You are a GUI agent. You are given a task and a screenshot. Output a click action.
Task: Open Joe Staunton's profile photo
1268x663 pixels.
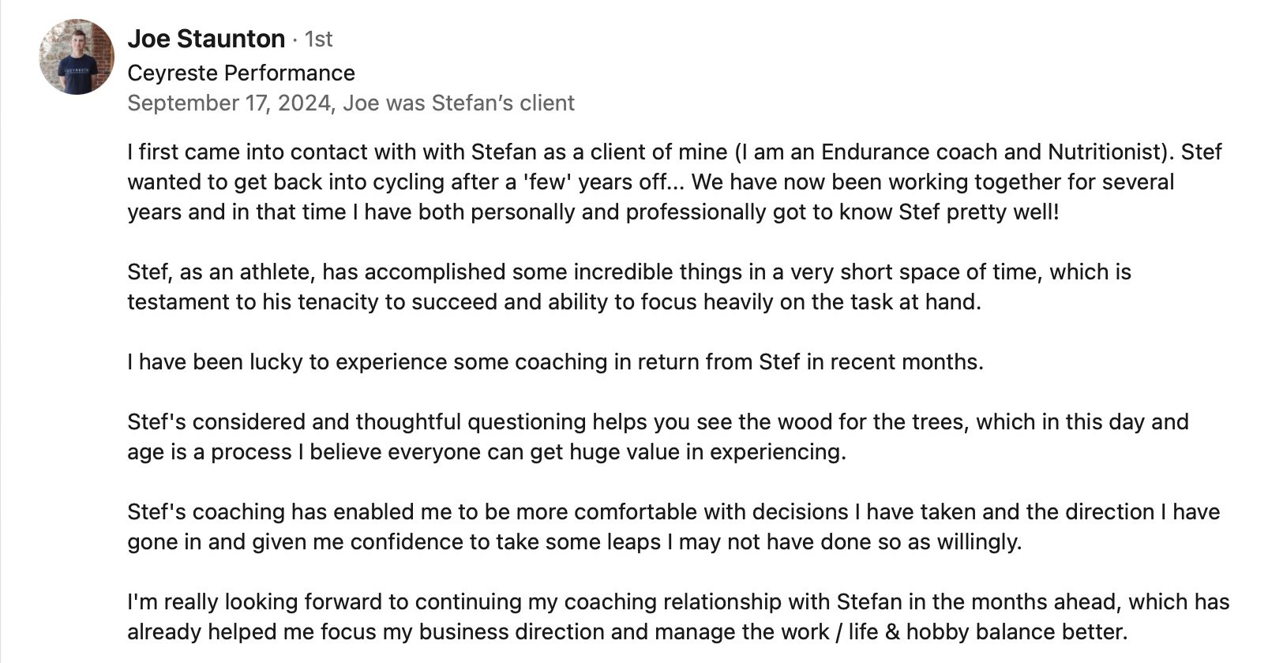[x=77, y=57]
